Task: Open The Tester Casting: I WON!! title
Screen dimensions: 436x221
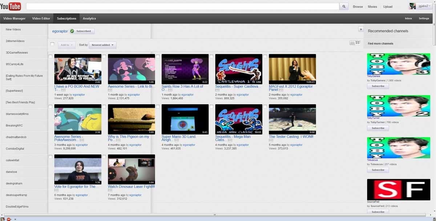Action: coord(291,137)
